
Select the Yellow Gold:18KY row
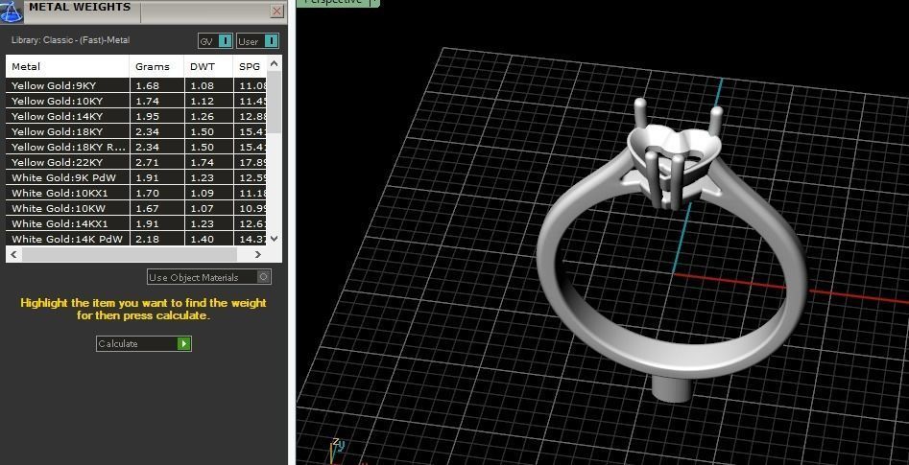[x=136, y=131]
